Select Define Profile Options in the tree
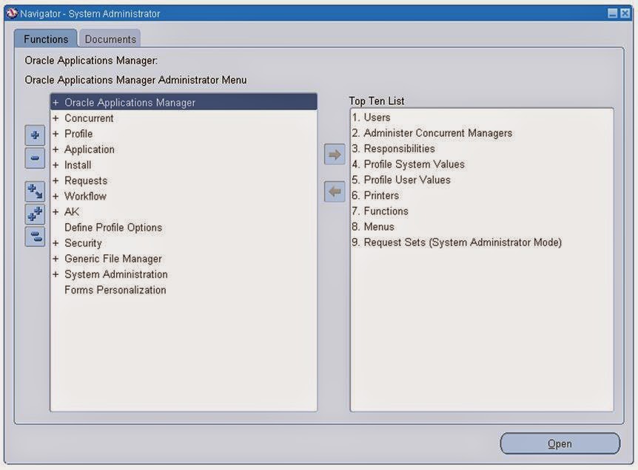The width and height of the screenshot is (638, 470). (x=113, y=228)
